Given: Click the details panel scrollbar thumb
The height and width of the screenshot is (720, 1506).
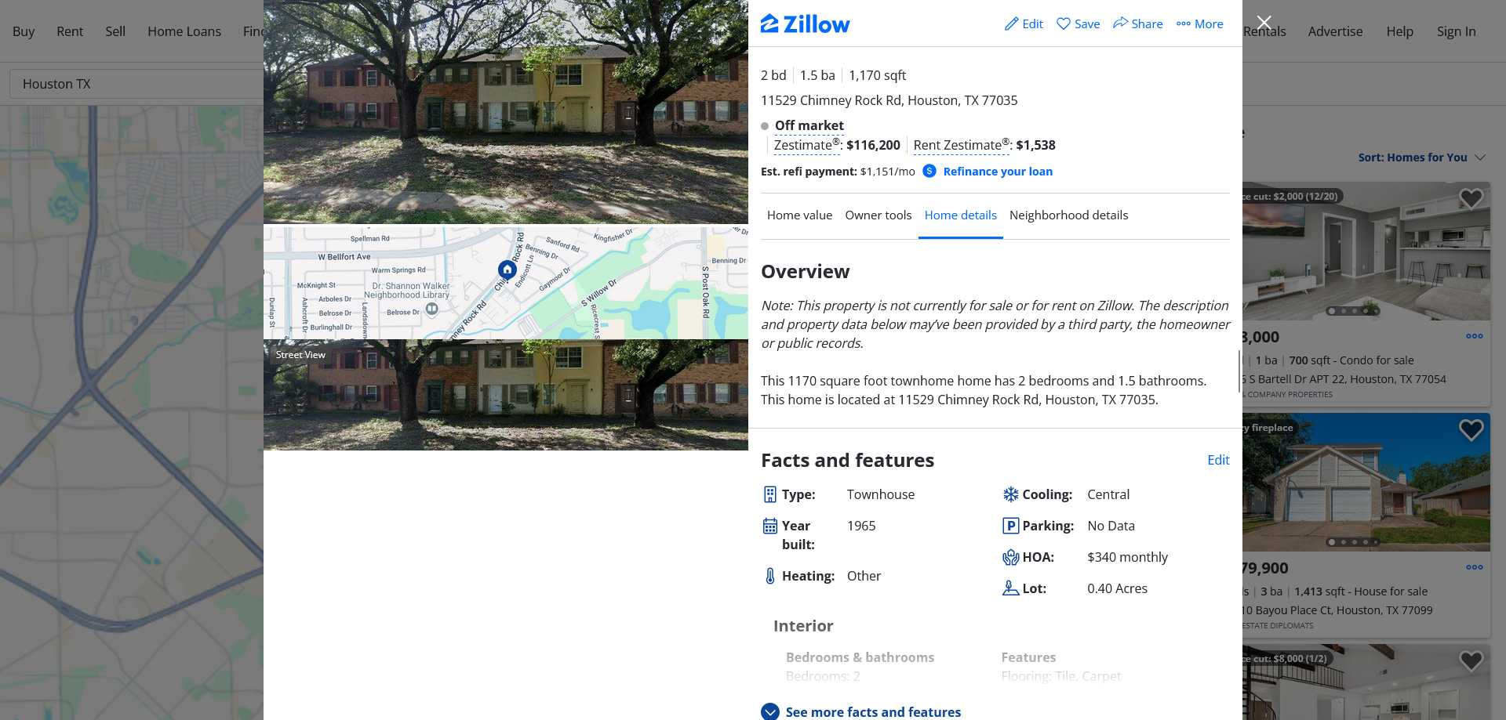Looking at the screenshot, I should pos(1239,371).
